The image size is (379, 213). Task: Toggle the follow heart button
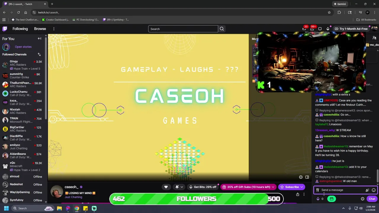166,187
